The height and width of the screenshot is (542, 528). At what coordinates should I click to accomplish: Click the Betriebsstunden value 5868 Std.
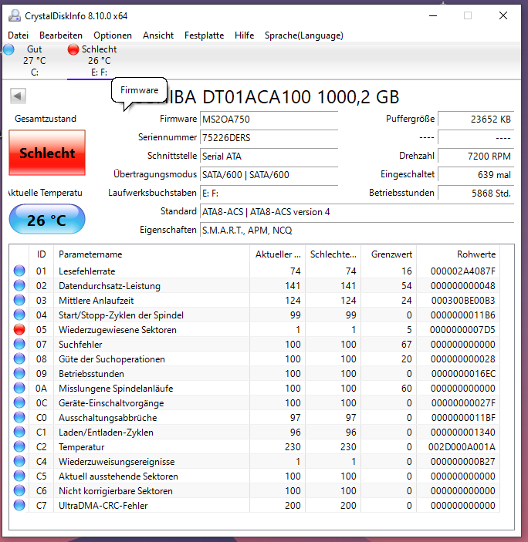pos(476,193)
